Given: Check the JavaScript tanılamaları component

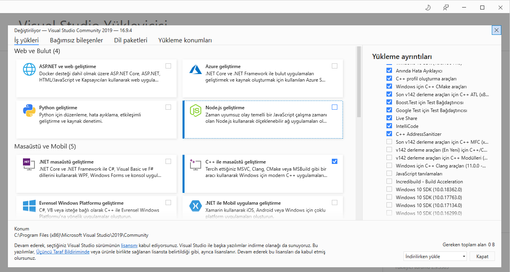Looking at the screenshot, I should [389, 173].
